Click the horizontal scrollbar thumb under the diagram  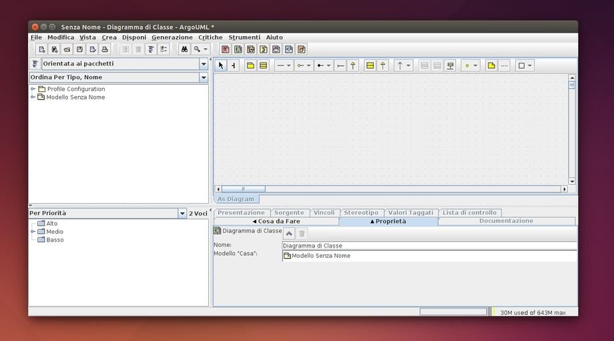tap(243, 190)
